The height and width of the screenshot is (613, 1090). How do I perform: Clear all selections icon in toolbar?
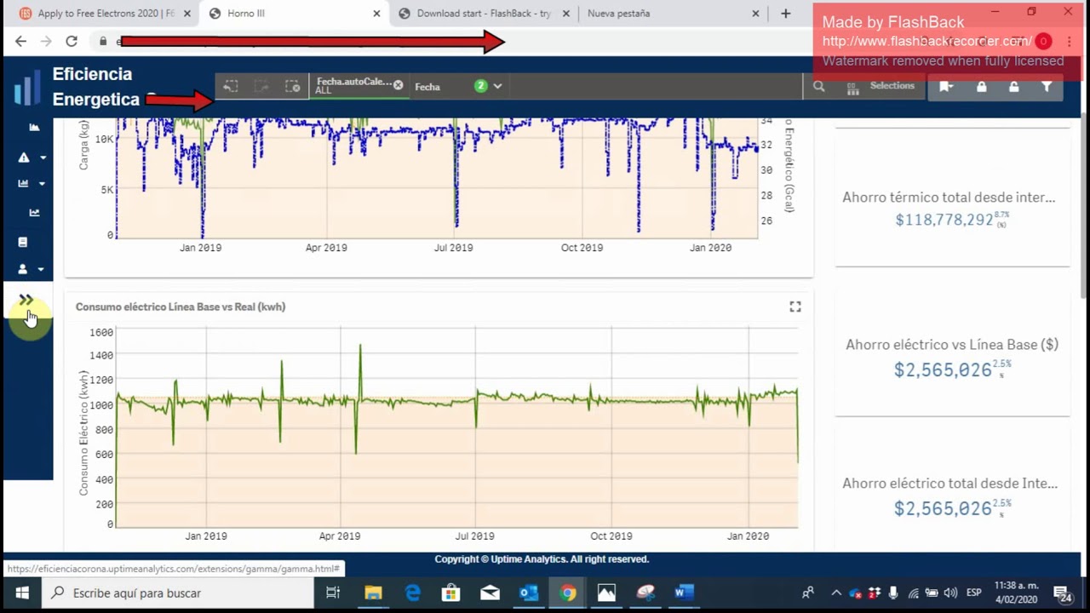click(x=292, y=86)
